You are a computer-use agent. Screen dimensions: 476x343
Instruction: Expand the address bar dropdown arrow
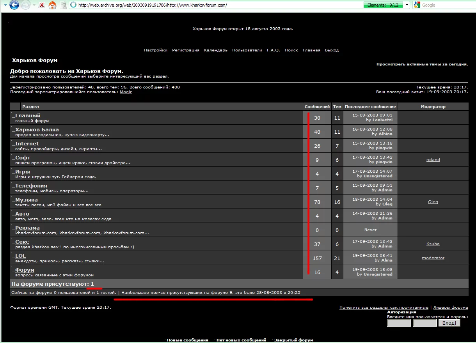click(x=407, y=5)
